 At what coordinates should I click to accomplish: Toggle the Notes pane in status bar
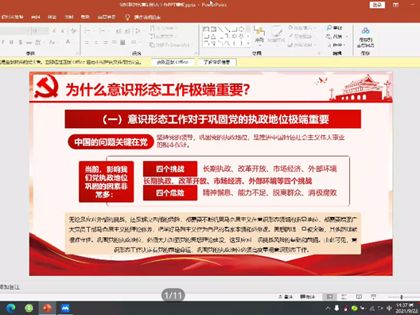tap(286, 297)
